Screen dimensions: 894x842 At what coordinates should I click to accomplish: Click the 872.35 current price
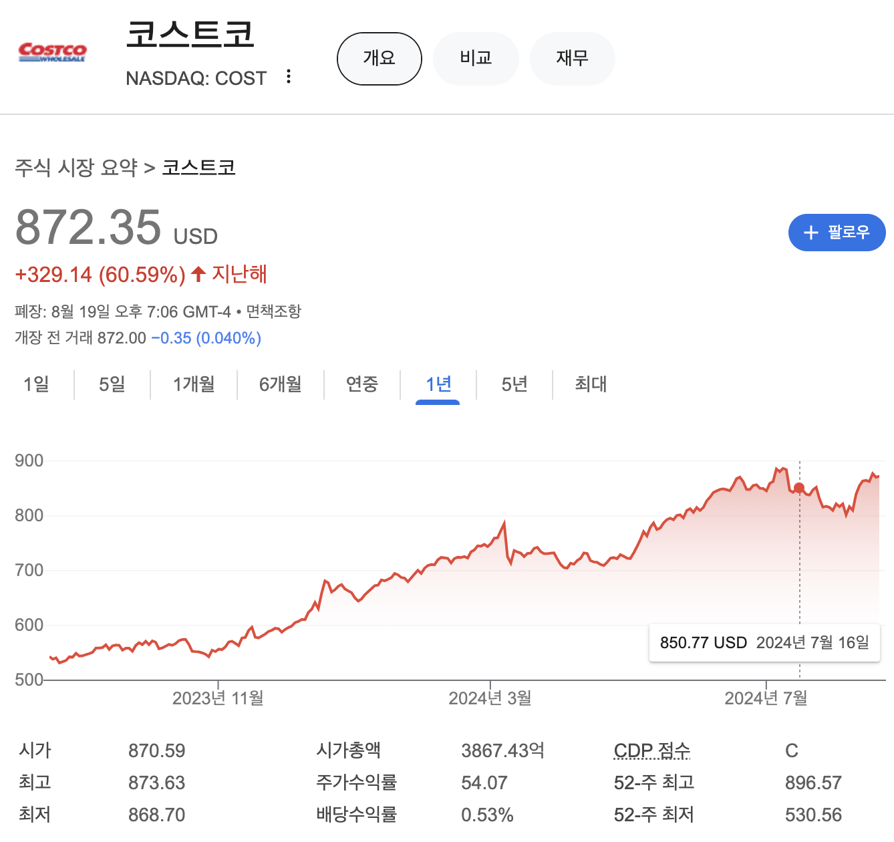click(88, 227)
